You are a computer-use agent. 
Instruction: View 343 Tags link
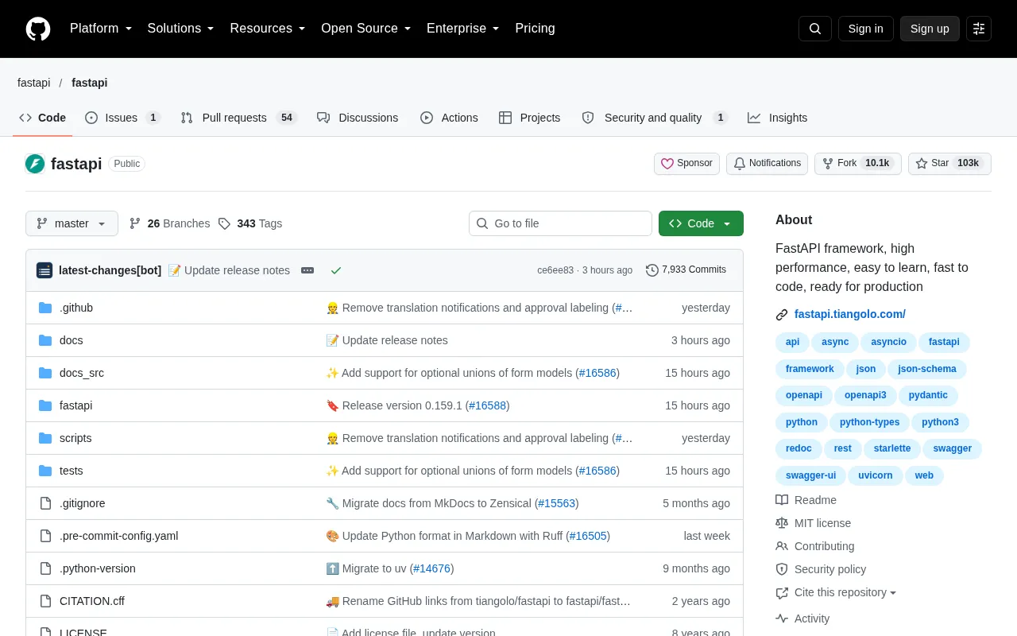click(250, 223)
